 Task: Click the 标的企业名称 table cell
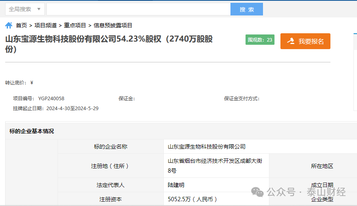(x=111, y=147)
